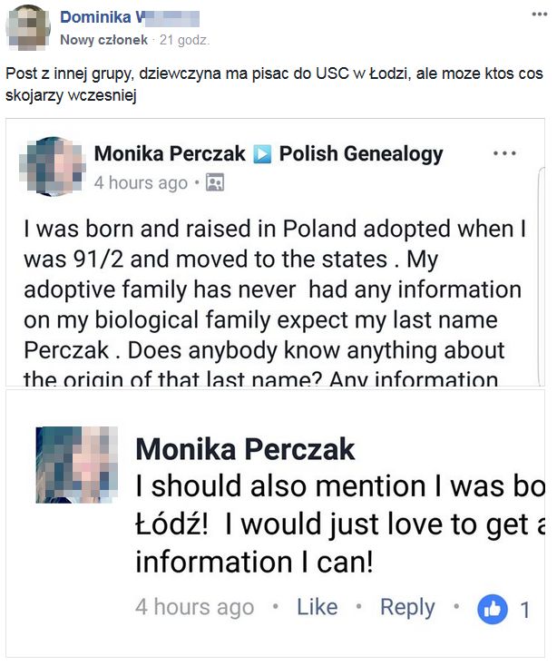Viewport: 557px width, 666px height.
Task: Reply to Monika's comment
Action: (x=407, y=607)
